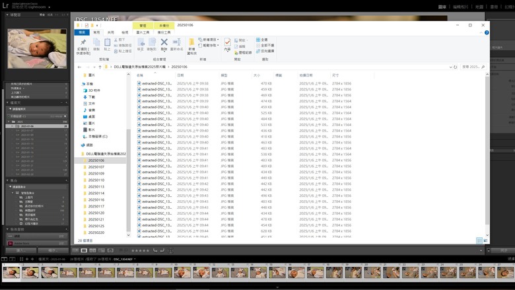The height and width of the screenshot is (290, 515).
Task: Switch to the View (檢視) ribbon tab
Action: (125, 32)
